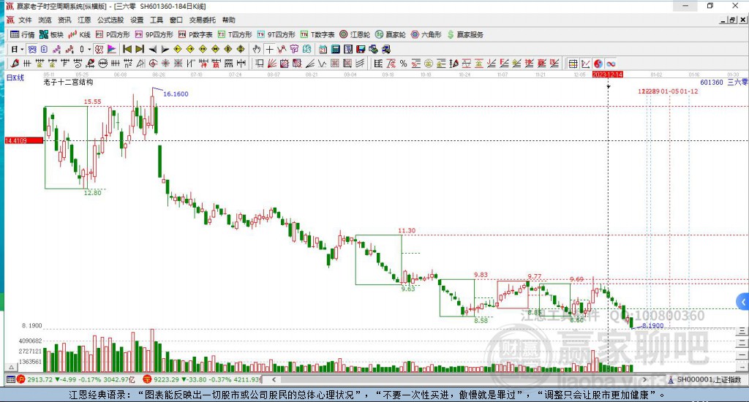Open the 公式选股 menu
Screen dimensions: 749x402
coord(110,20)
